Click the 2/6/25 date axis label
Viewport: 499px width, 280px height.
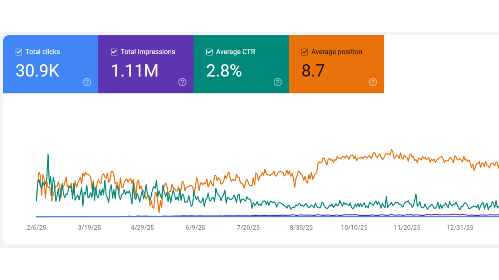36,228
